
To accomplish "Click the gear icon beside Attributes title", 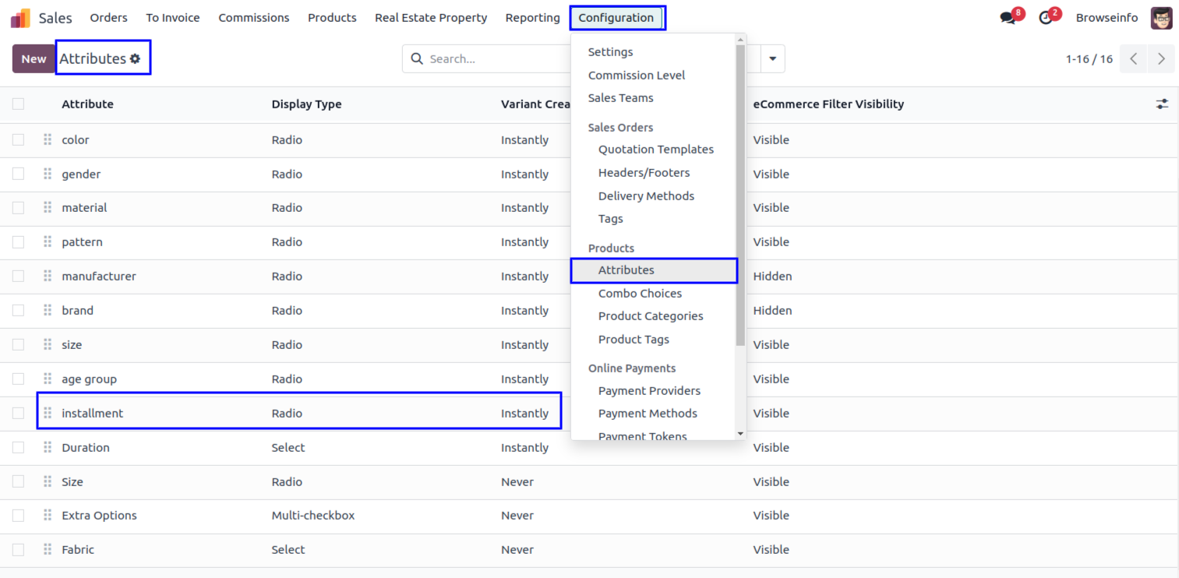I will pos(136,59).
